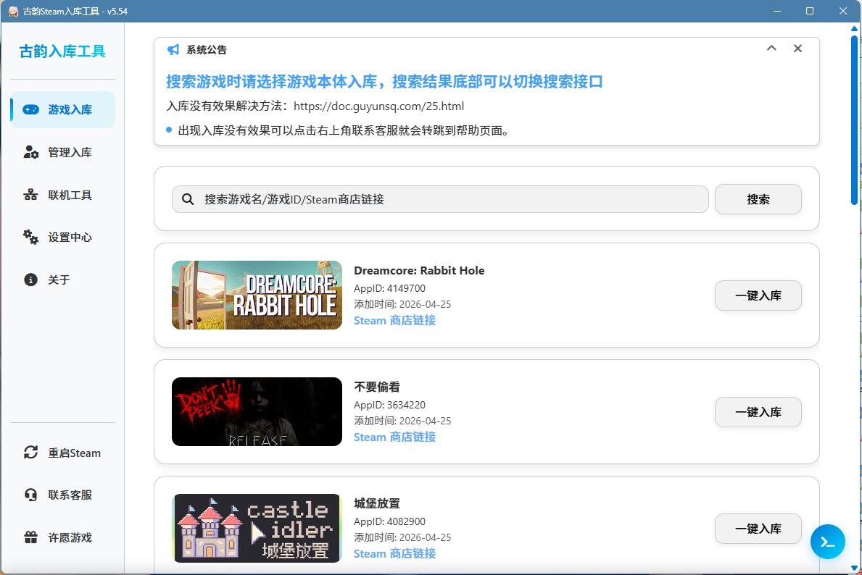Screen dimensions: 862x575
Task: Click the Dreamcore: Rabbit Hole cover image
Action: pyautogui.click(x=257, y=295)
